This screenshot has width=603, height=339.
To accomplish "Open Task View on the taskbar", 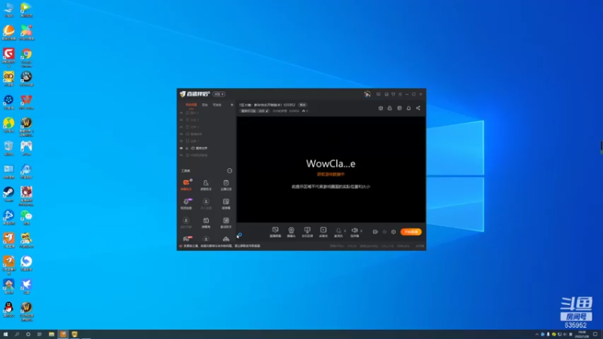I will pos(39,334).
